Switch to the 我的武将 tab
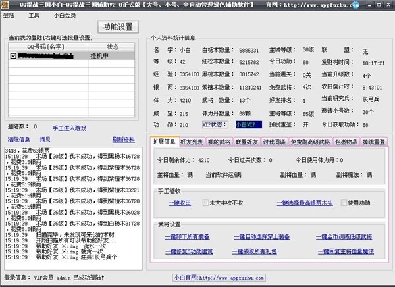The image size is (395, 287). point(219,142)
